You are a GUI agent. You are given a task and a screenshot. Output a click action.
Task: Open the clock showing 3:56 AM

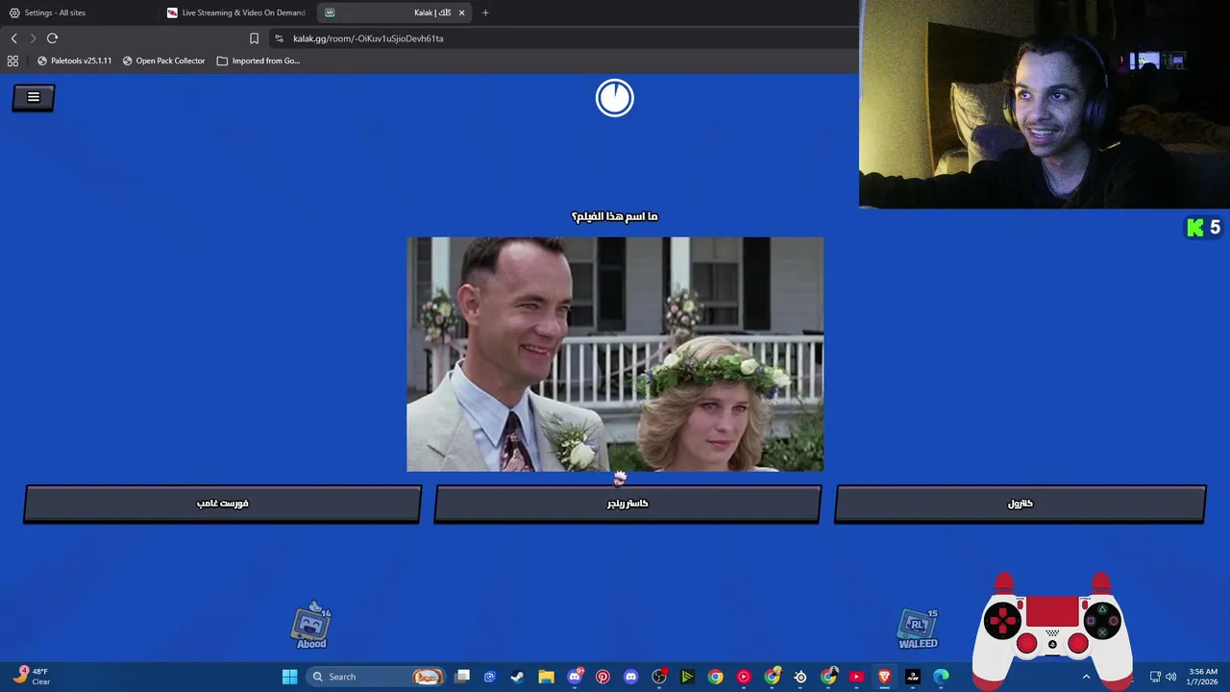point(1202,677)
